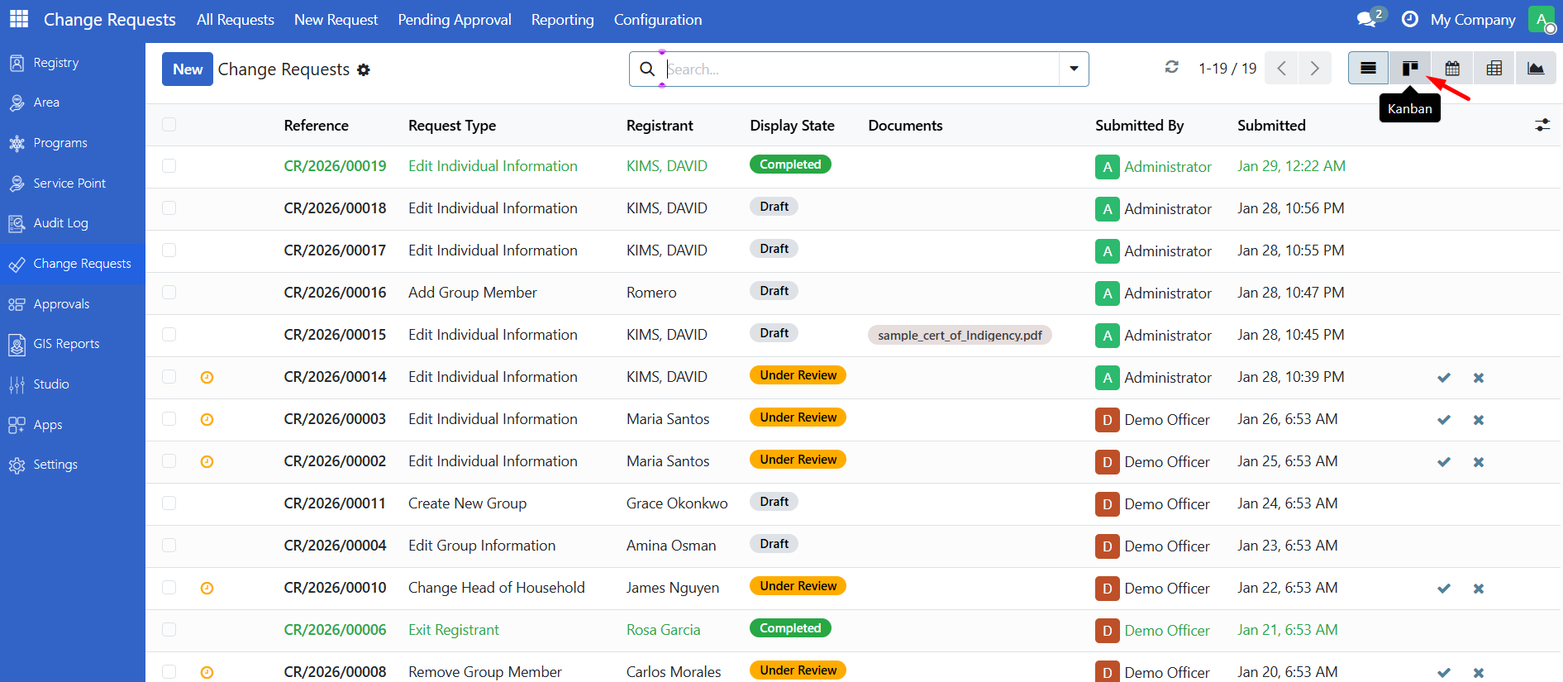Open Settings in the sidebar
Viewport: 1563px width, 682px height.
click(x=73, y=465)
